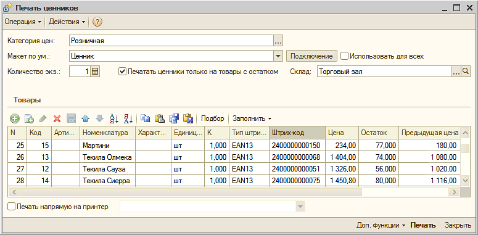Open calculator icon beside Количество экз.

click(x=95, y=72)
